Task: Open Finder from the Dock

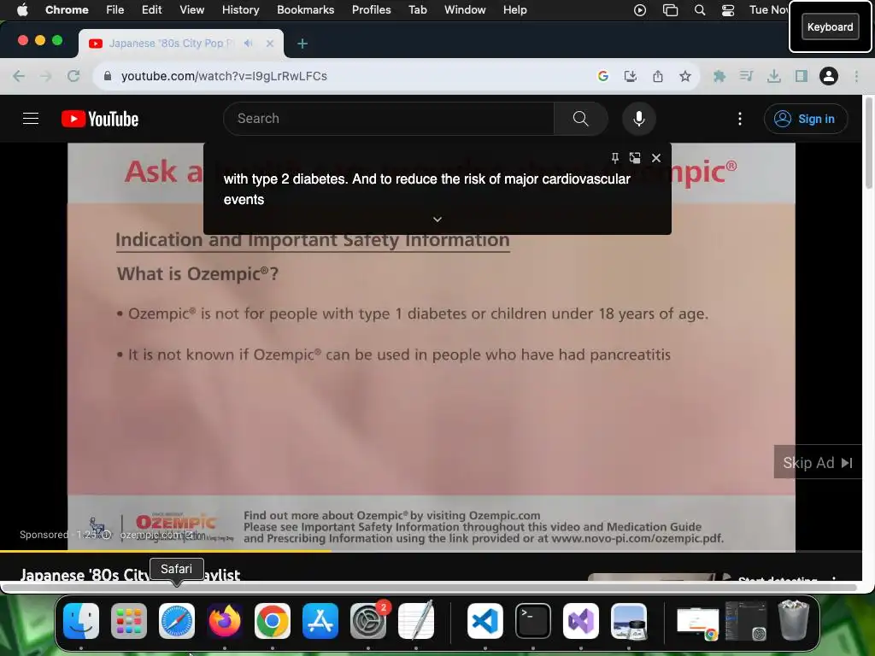Action: click(81, 621)
